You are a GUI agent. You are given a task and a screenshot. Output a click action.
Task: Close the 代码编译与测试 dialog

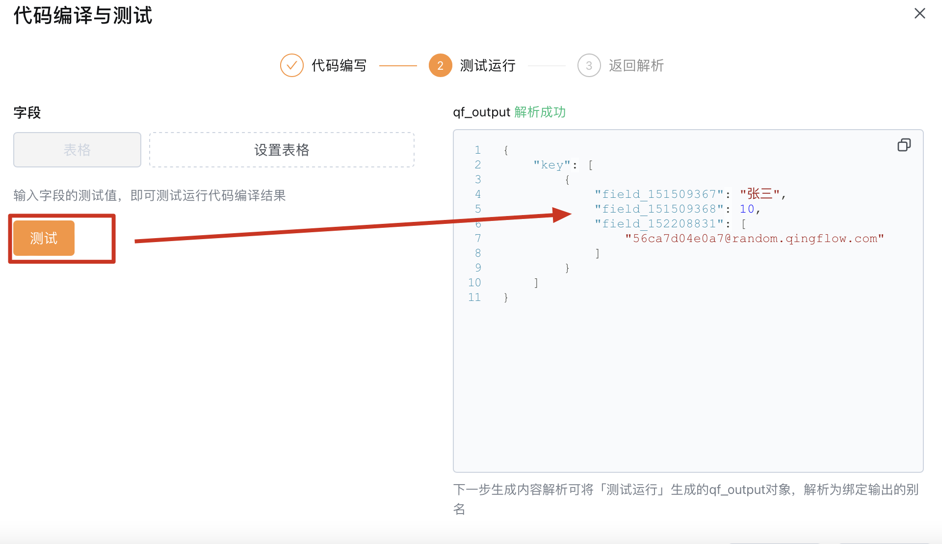click(x=920, y=13)
